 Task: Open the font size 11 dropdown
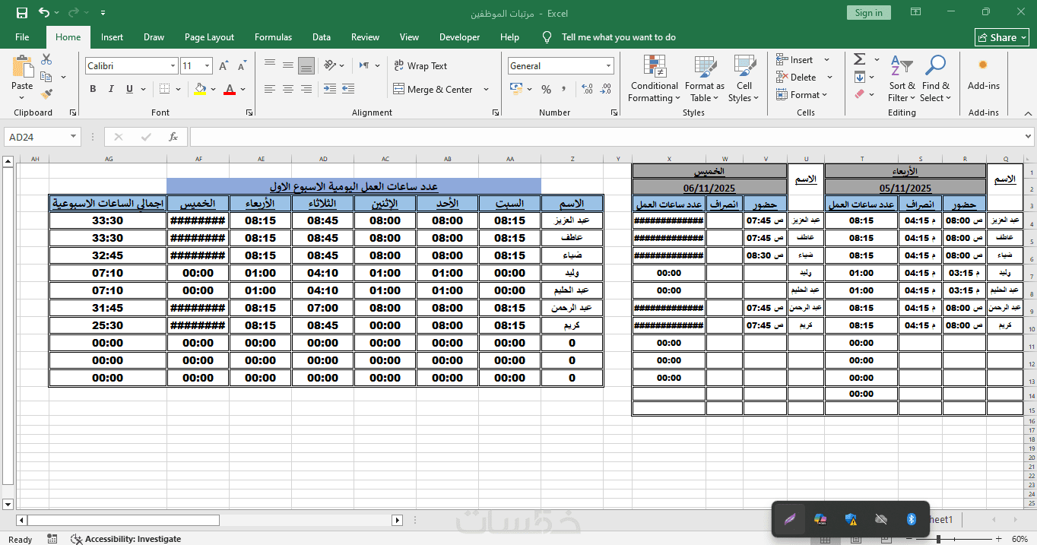tap(208, 66)
